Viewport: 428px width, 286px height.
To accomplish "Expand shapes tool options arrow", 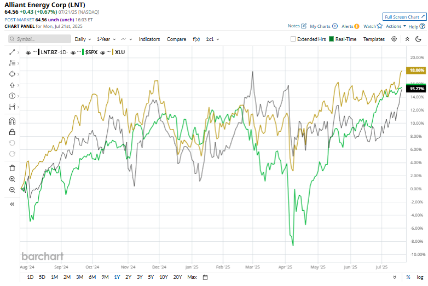I will pyautogui.click(x=18, y=74).
